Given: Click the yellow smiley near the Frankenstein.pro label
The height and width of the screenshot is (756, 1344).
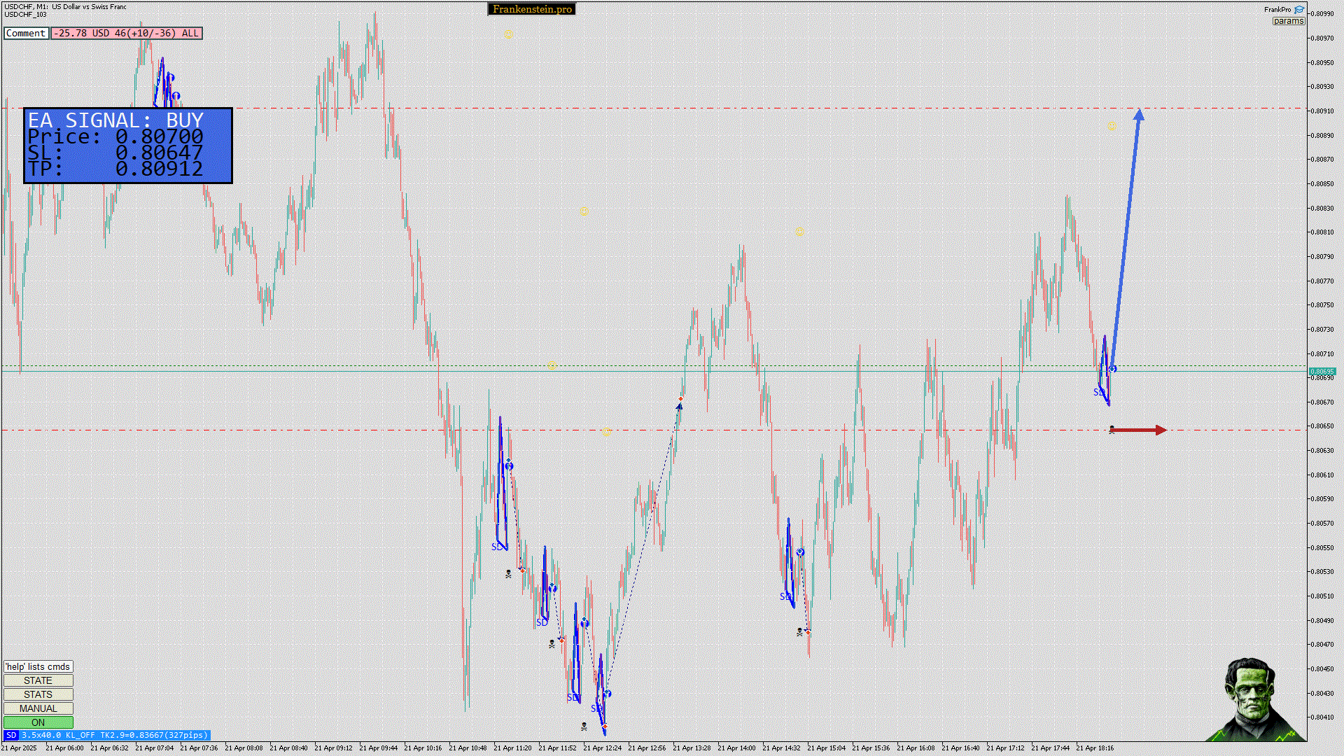Looking at the screenshot, I should click(x=508, y=34).
